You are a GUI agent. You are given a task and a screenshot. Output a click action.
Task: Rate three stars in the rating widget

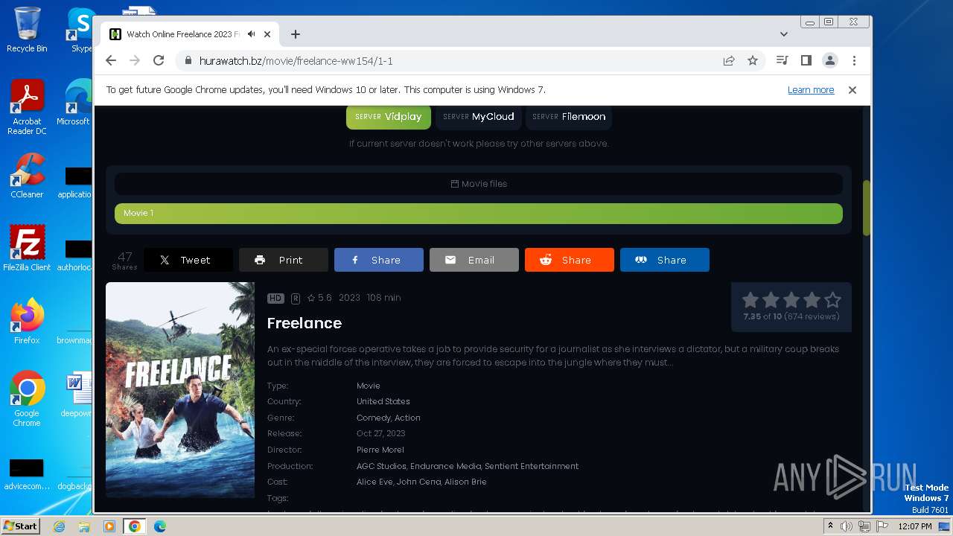(x=791, y=300)
